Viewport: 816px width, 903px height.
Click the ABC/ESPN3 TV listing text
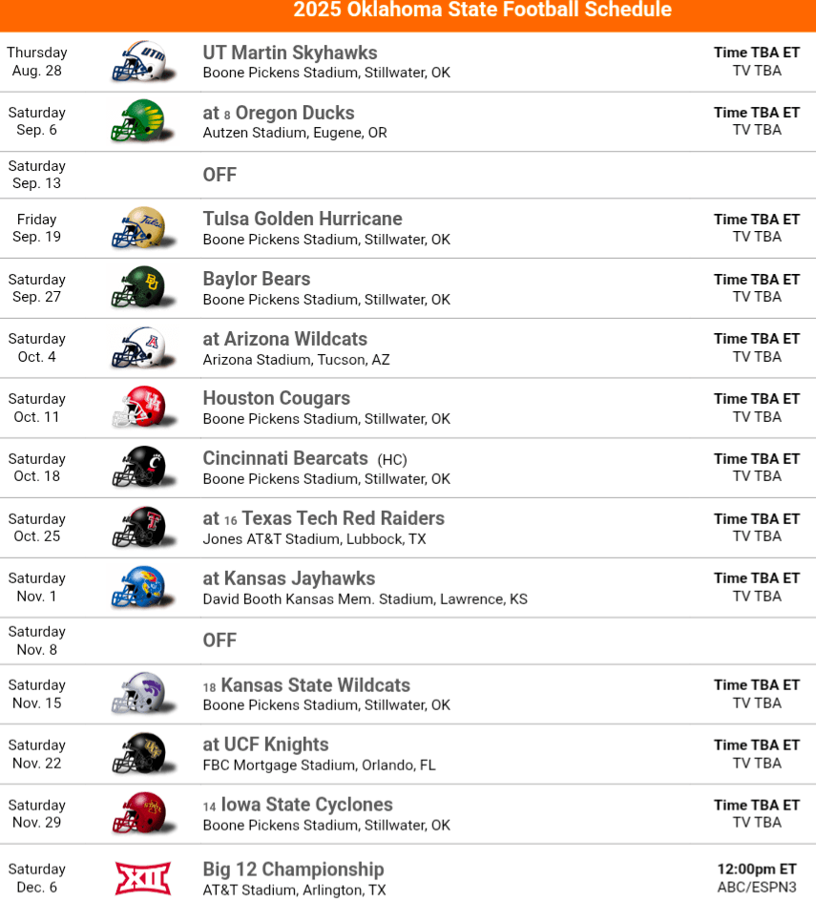point(757,887)
